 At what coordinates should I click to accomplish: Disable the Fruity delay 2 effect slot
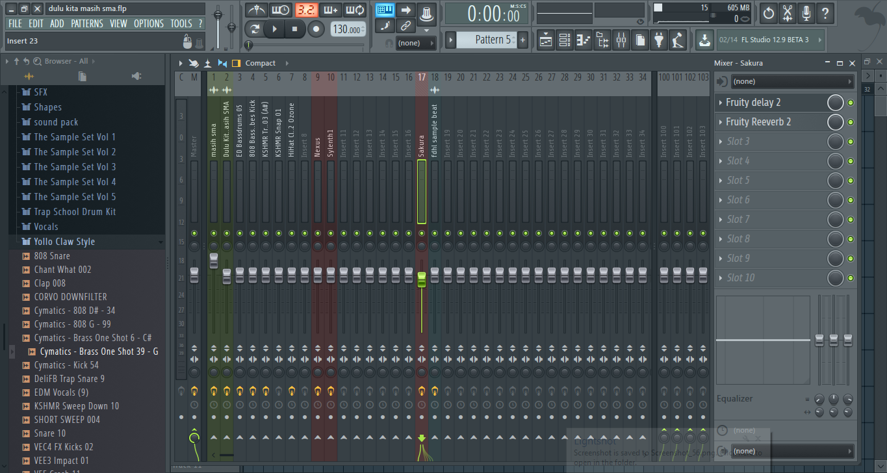[851, 103]
